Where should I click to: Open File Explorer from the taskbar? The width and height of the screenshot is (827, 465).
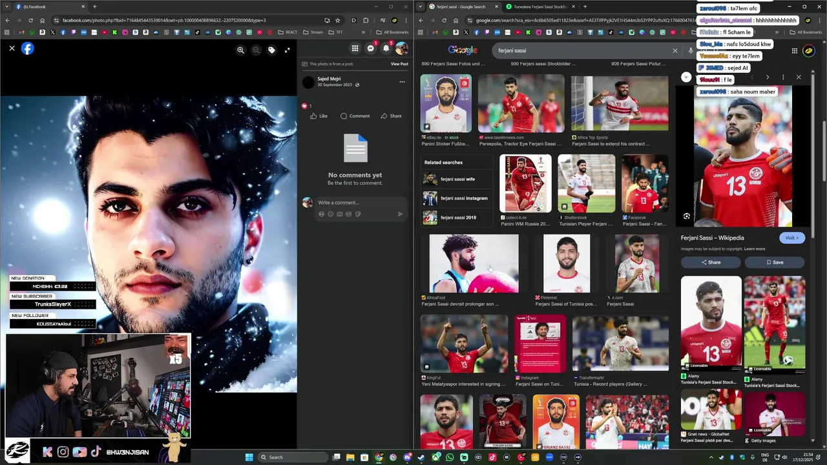click(x=350, y=457)
